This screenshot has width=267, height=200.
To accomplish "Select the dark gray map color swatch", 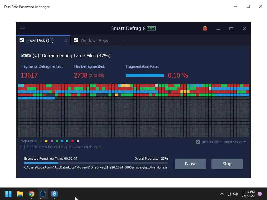I will pos(41,141).
